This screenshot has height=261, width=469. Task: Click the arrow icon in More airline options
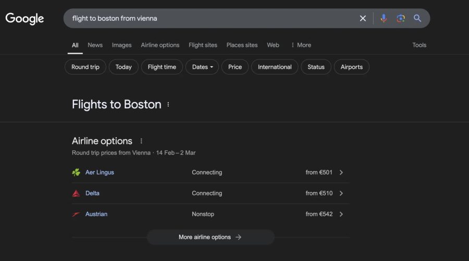(238, 237)
